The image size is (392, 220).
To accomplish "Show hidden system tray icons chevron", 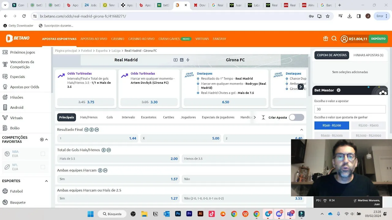I will point(322,214).
